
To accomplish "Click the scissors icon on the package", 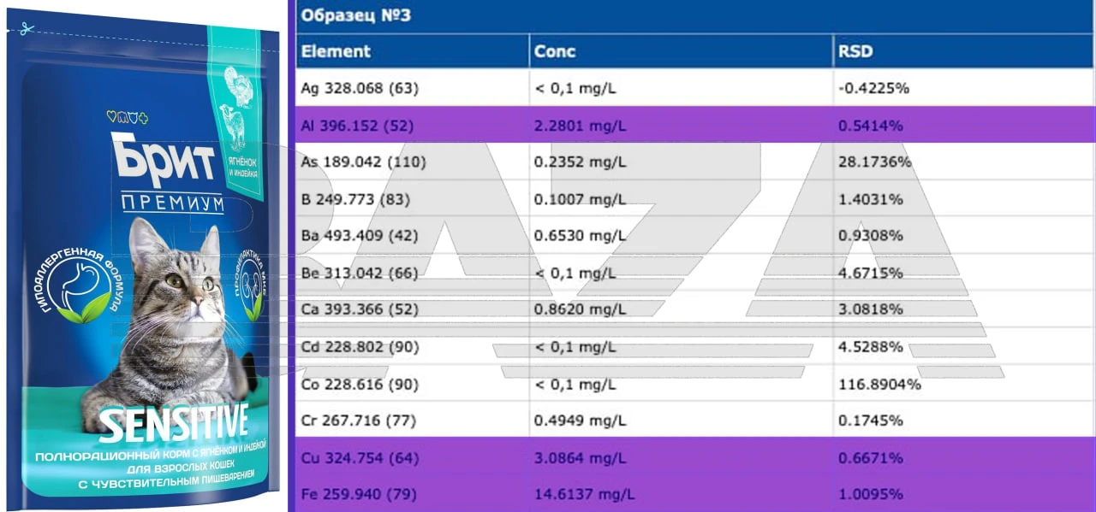I will point(27,28).
